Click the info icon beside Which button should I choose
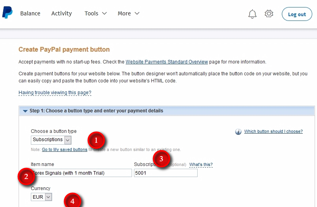Viewport: 317px width, 207px height. (238, 132)
